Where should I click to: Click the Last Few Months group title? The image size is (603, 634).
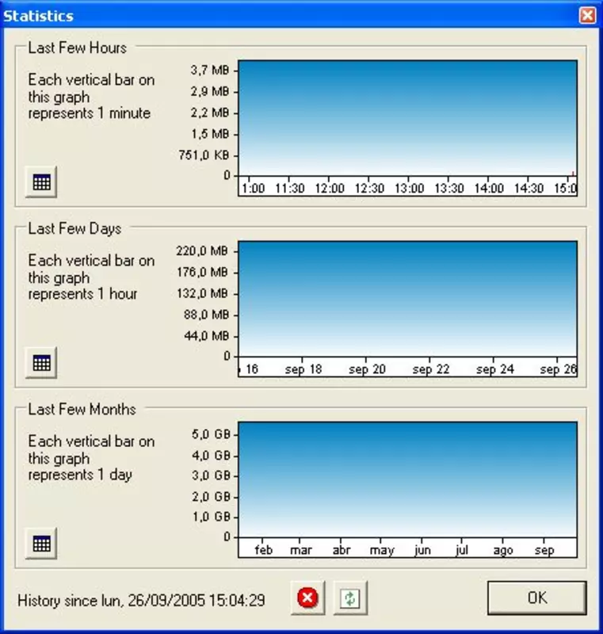tap(82, 409)
